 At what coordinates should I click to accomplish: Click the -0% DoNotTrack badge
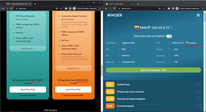click(x=110, y=85)
